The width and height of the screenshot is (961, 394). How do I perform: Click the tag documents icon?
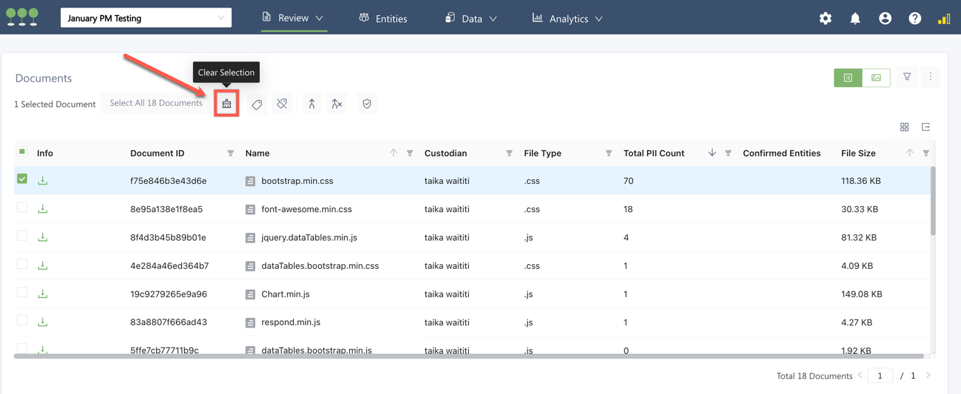(256, 104)
